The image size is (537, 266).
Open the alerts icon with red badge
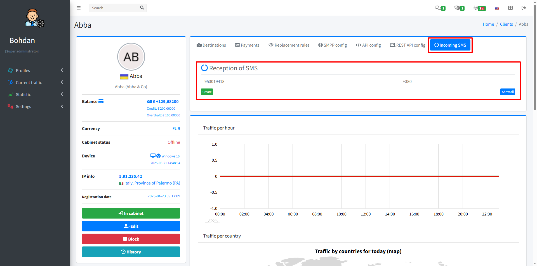coord(476,8)
